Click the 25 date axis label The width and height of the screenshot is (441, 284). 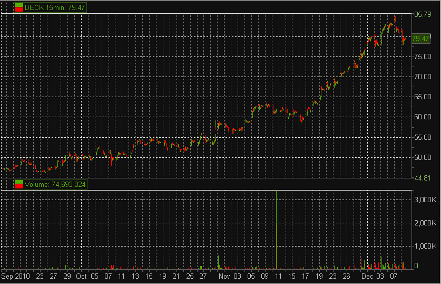(x=190, y=276)
